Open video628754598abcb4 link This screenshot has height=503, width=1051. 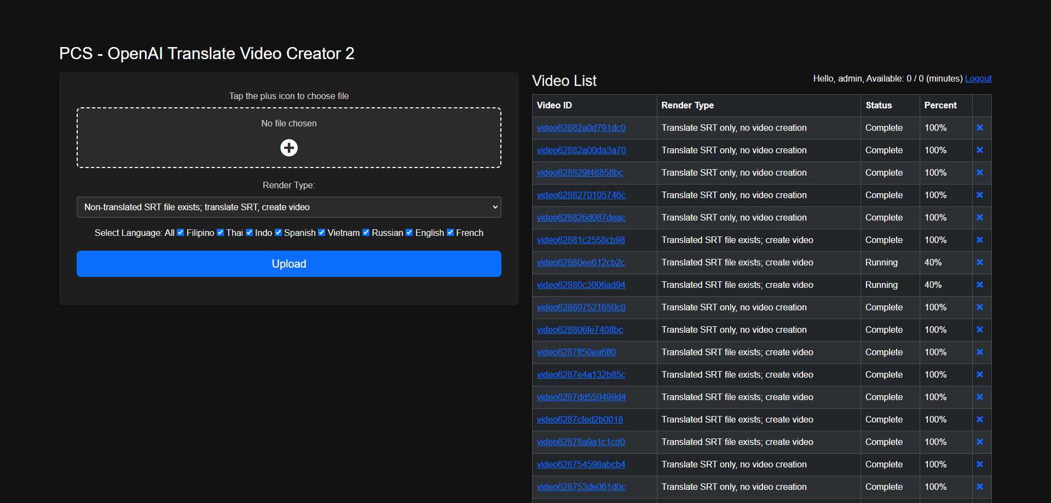tap(581, 464)
